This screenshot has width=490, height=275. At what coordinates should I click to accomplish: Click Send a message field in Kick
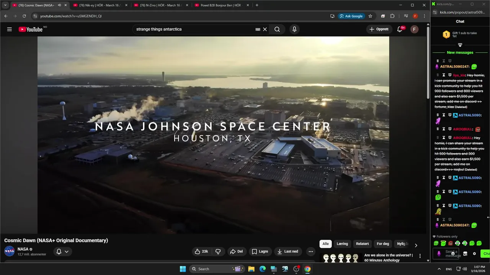point(446,254)
